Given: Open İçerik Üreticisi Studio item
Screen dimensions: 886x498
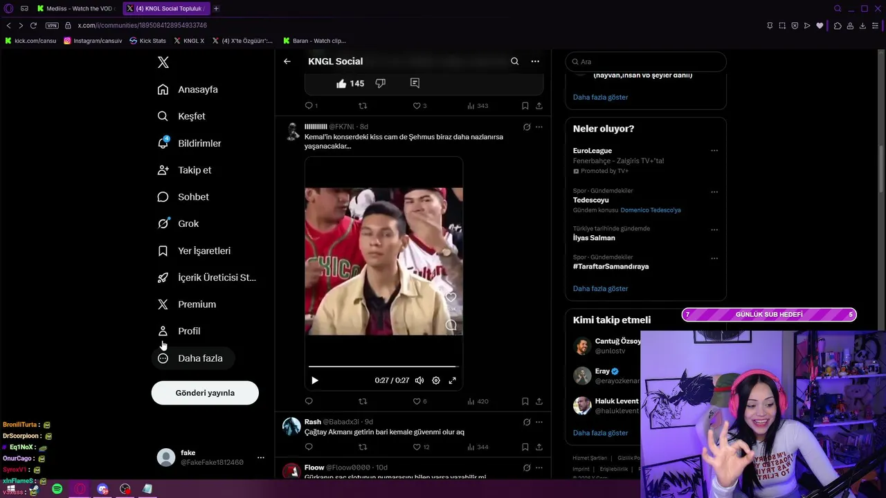Looking at the screenshot, I should (x=206, y=277).
